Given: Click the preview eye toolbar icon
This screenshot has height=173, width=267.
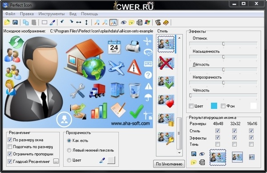Looking at the screenshot, I should point(124,22).
